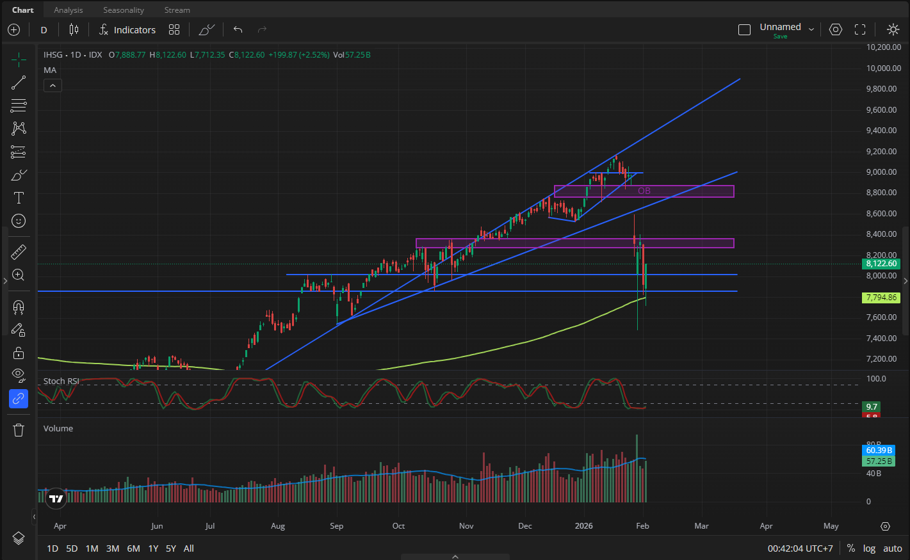This screenshot has width=910, height=560.
Task: Open the Unnamed layout dropdown arrow
Action: (811, 29)
